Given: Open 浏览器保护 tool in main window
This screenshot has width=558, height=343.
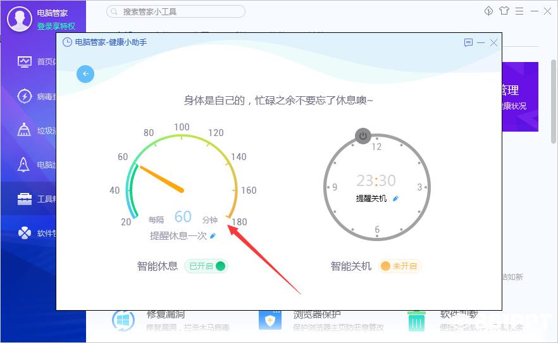Looking at the screenshot, I should click(320, 320).
